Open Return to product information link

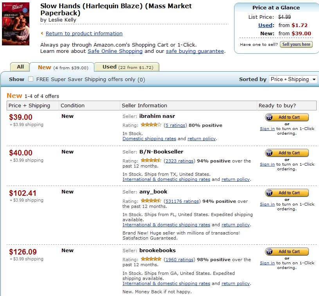click(x=84, y=34)
